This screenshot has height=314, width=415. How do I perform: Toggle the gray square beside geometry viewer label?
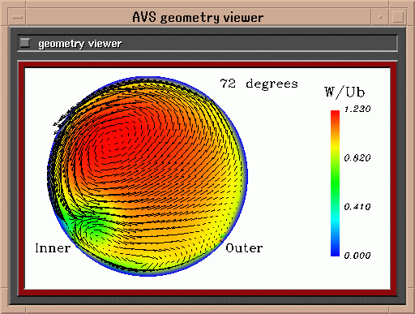[x=25, y=43]
